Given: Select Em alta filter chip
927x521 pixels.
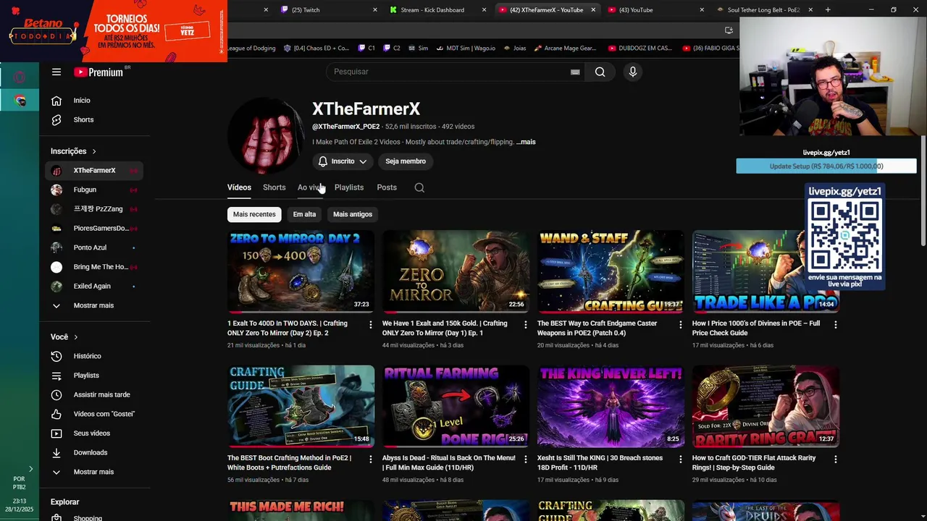Looking at the screenshot, I should (304, 214).
